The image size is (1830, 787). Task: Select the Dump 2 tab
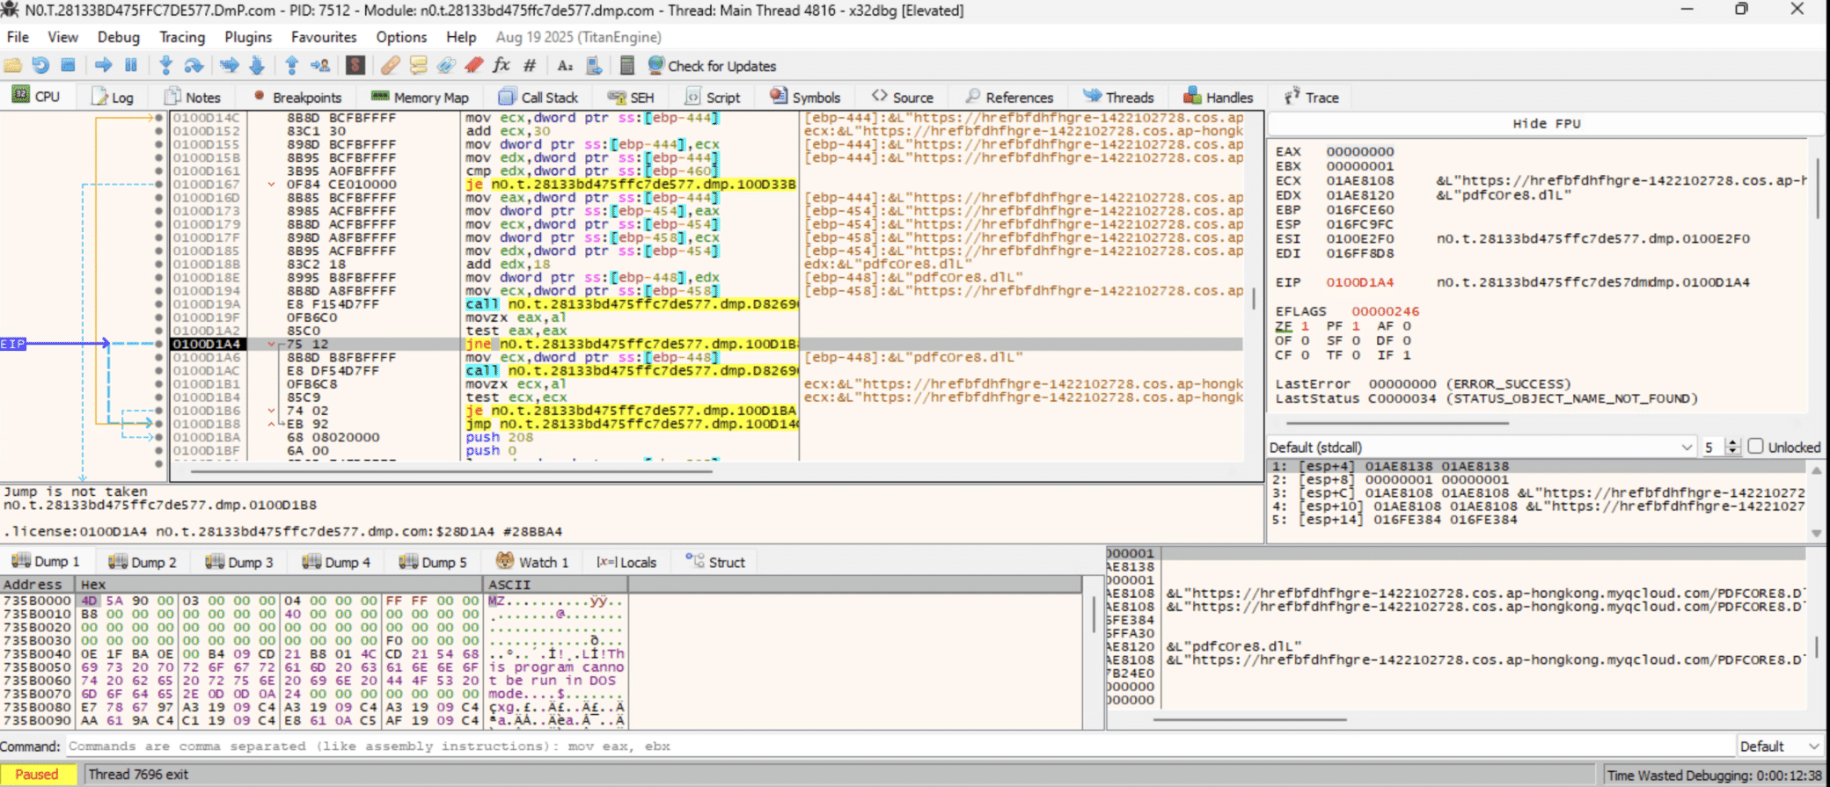(143, 562)
